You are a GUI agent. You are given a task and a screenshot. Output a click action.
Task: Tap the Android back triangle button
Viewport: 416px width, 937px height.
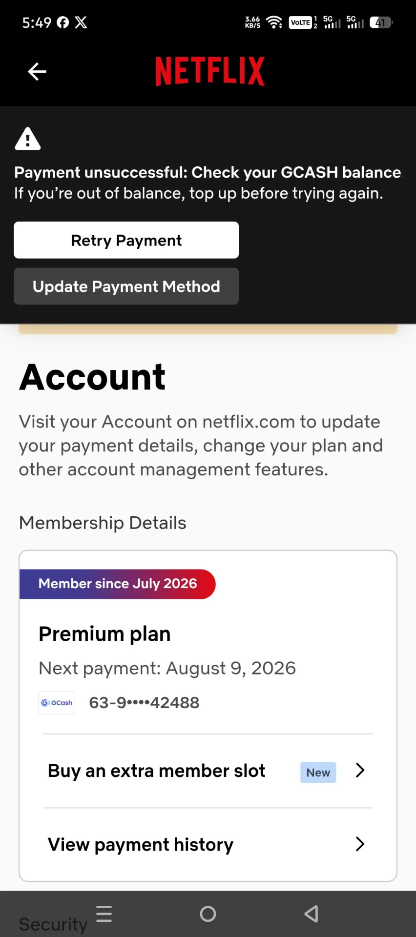point(312,914)
